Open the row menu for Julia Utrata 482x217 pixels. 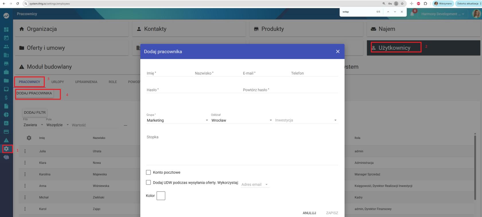25,151
